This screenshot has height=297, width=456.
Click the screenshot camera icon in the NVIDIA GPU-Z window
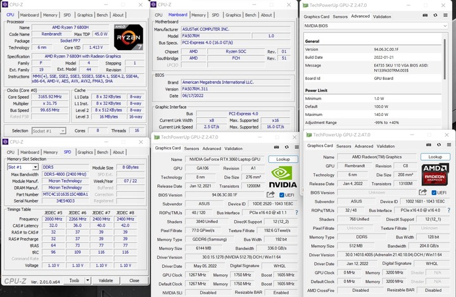(x=277, y=147)
